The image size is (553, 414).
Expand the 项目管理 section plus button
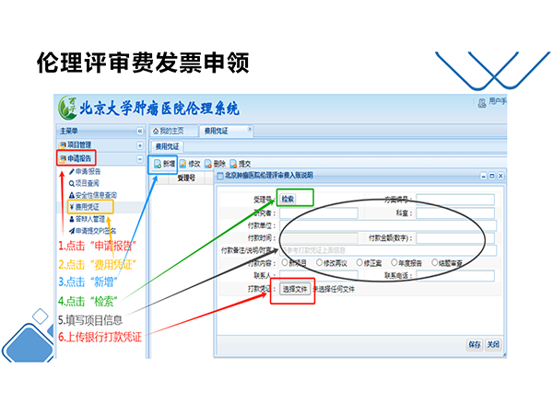140,145
